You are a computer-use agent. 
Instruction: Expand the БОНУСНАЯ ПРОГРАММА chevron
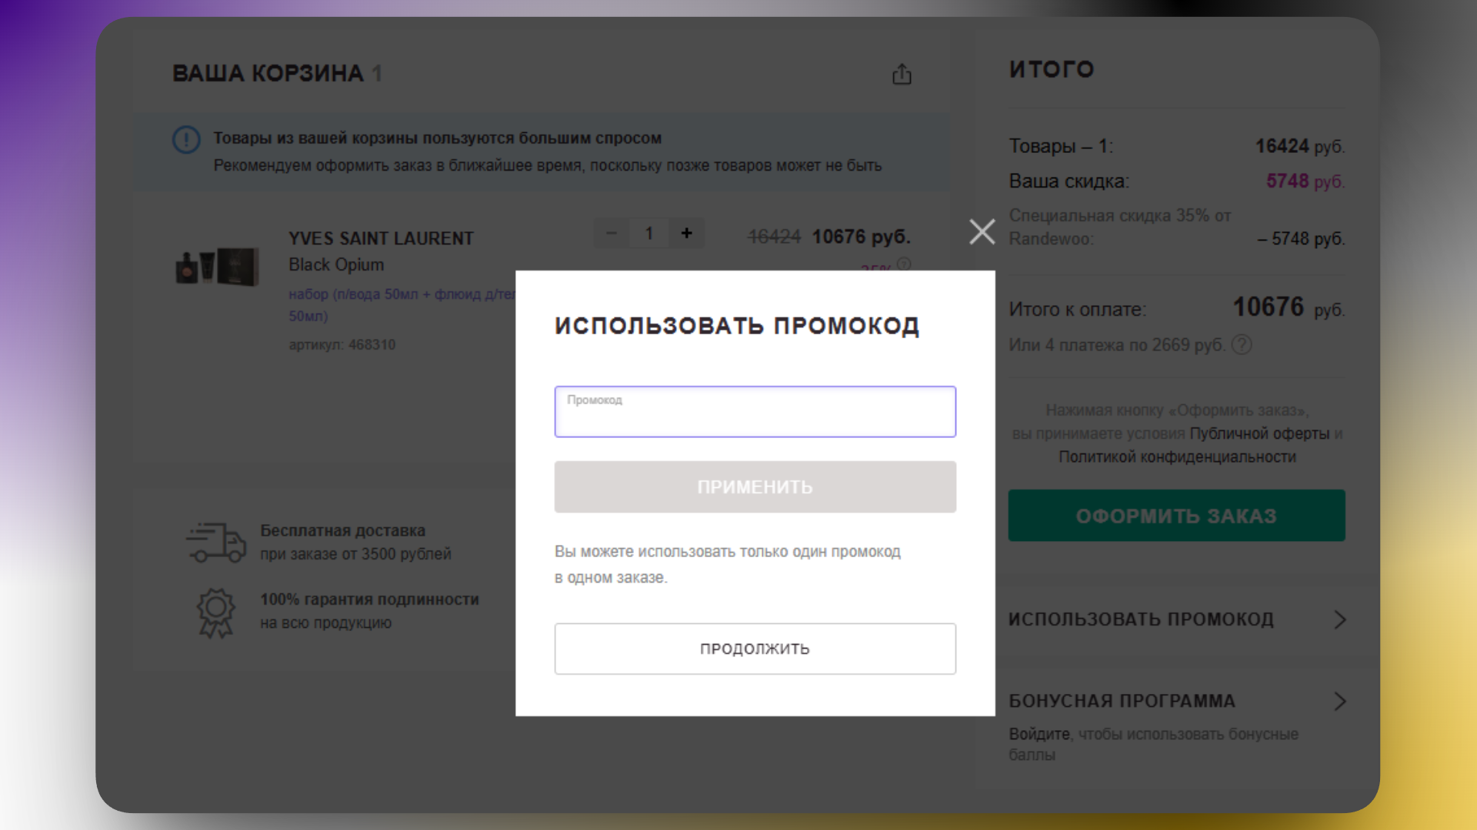[x=1339, y=701]
